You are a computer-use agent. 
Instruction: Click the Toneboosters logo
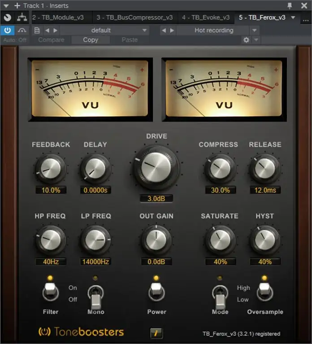point(81,331)
